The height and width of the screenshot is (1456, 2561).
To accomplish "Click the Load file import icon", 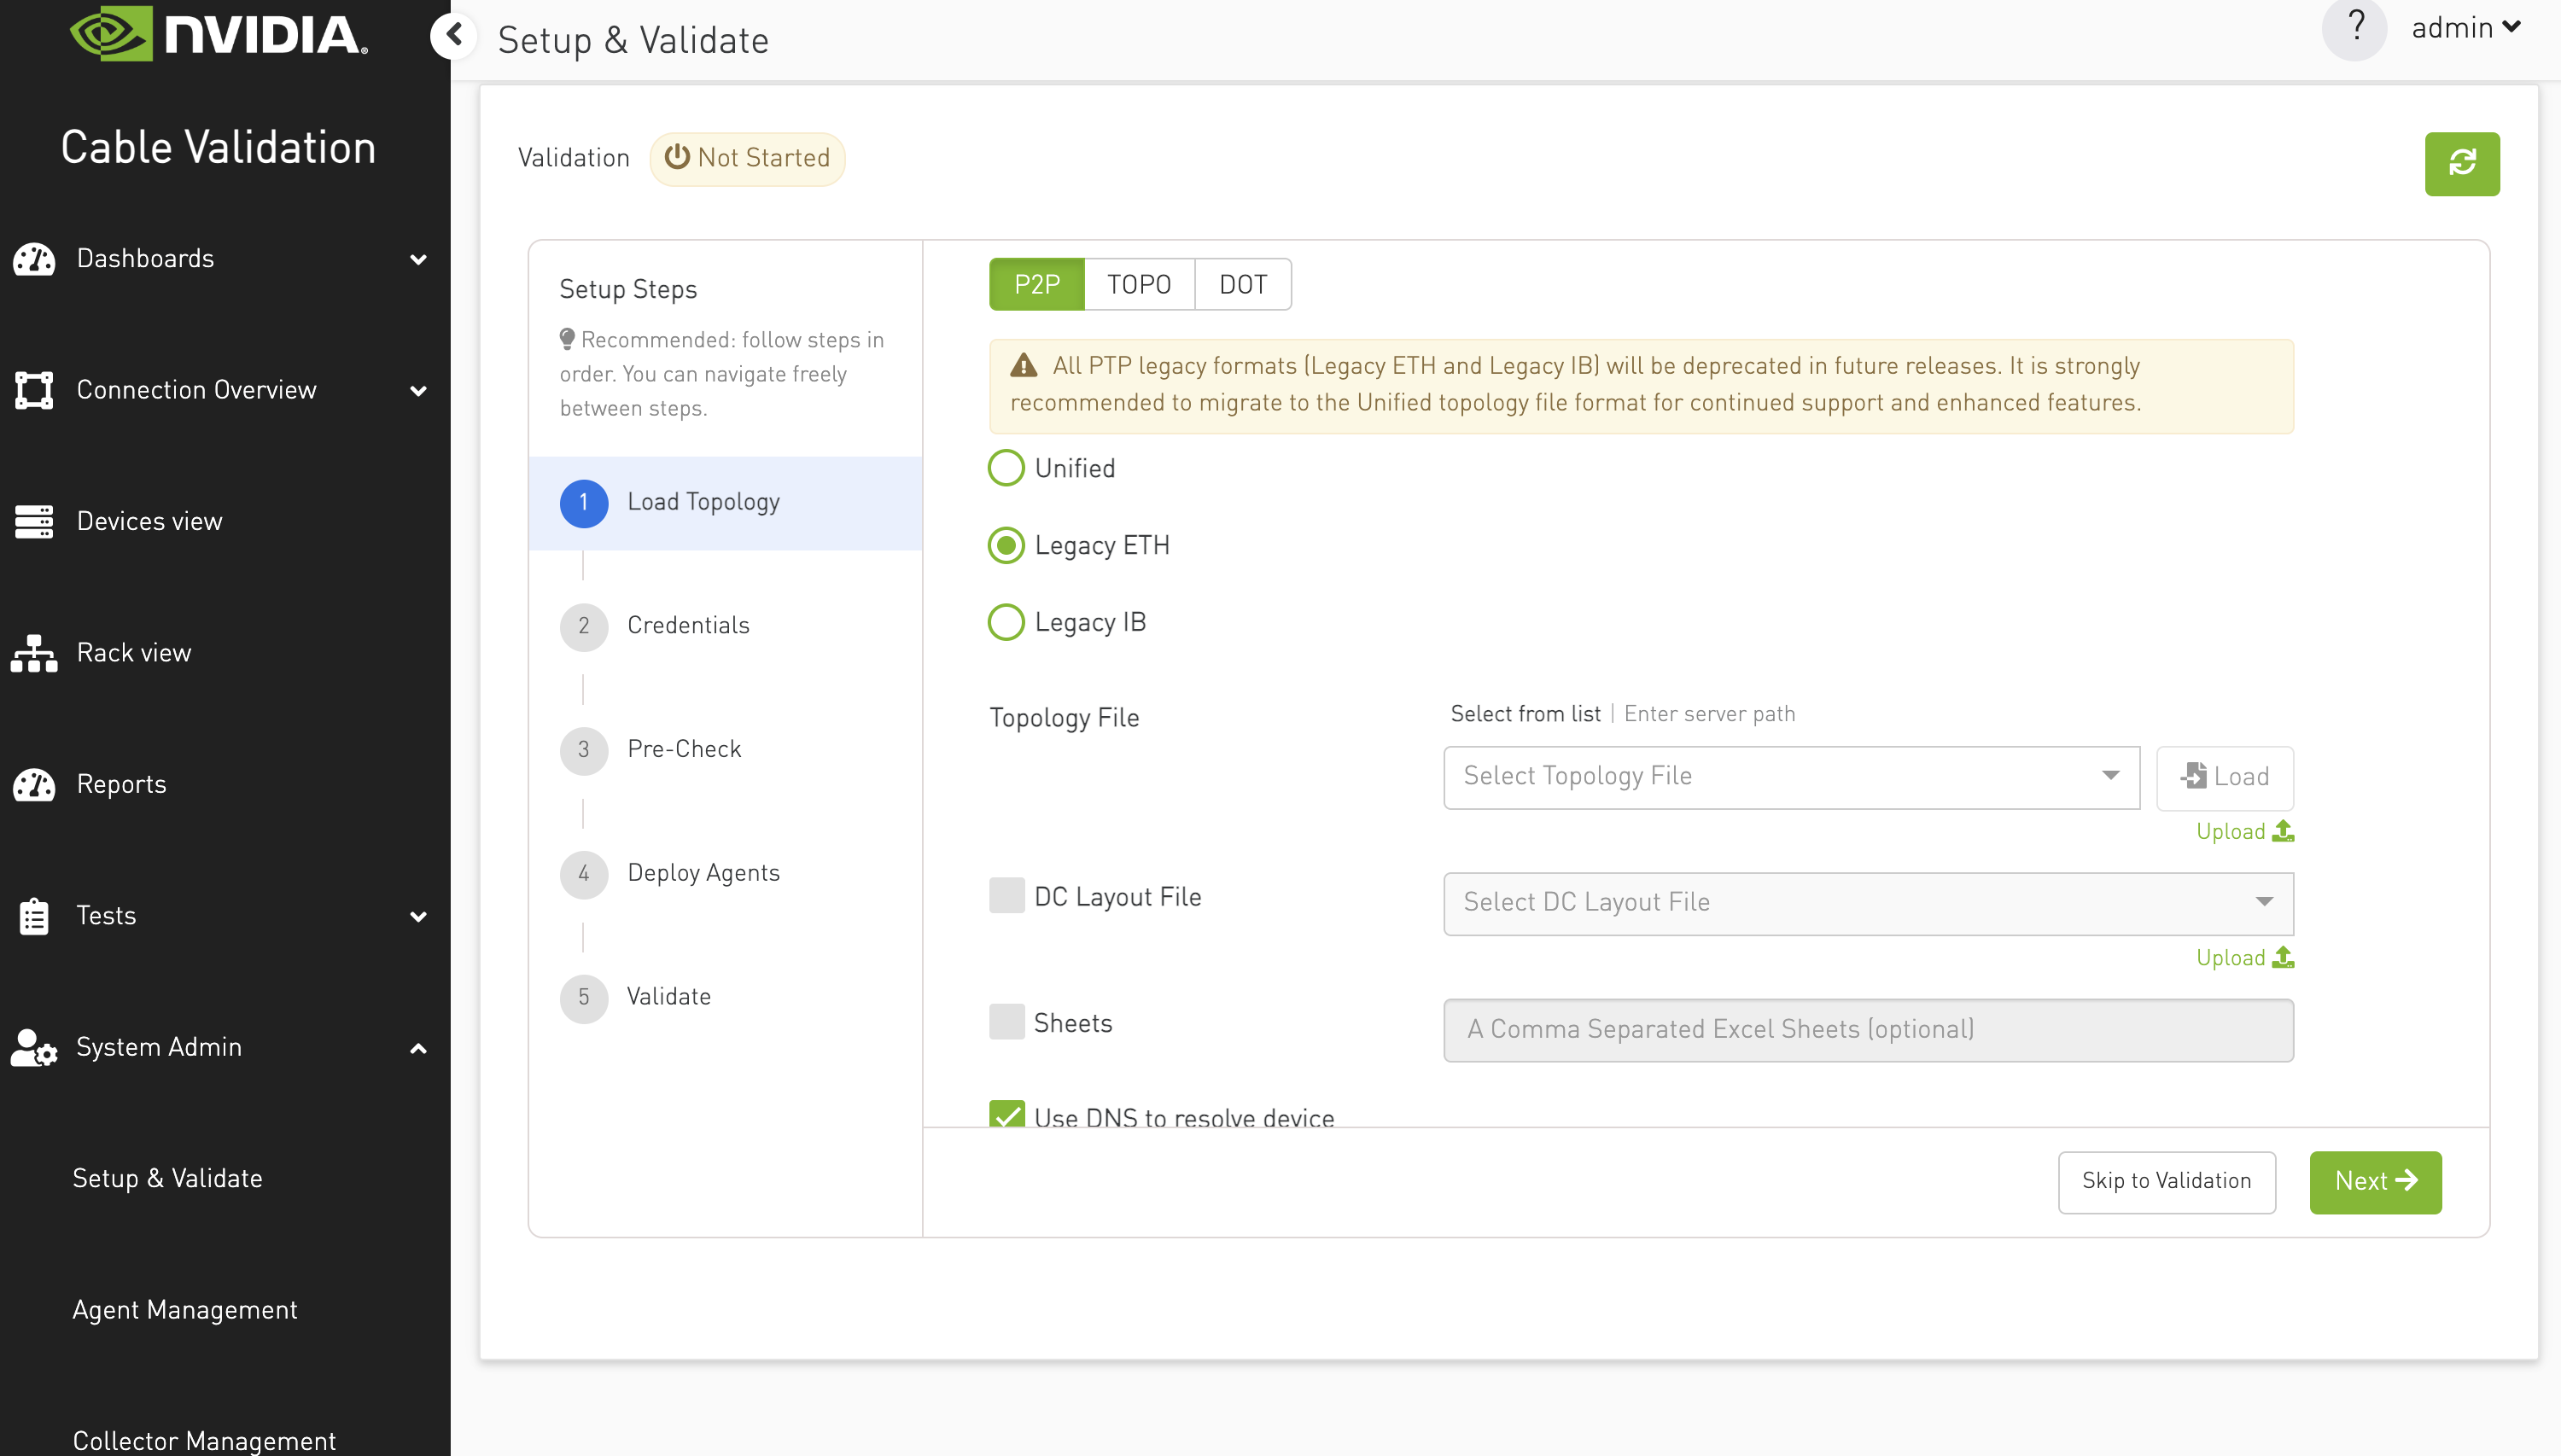I will [x=2193, y=776].
